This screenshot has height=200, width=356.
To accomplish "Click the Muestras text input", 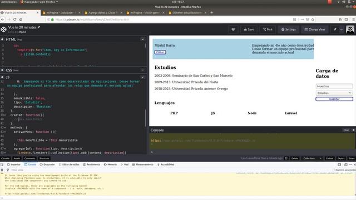I will [334, 87].
